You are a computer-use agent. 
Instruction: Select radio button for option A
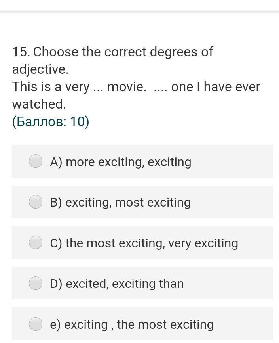[36, 161]
